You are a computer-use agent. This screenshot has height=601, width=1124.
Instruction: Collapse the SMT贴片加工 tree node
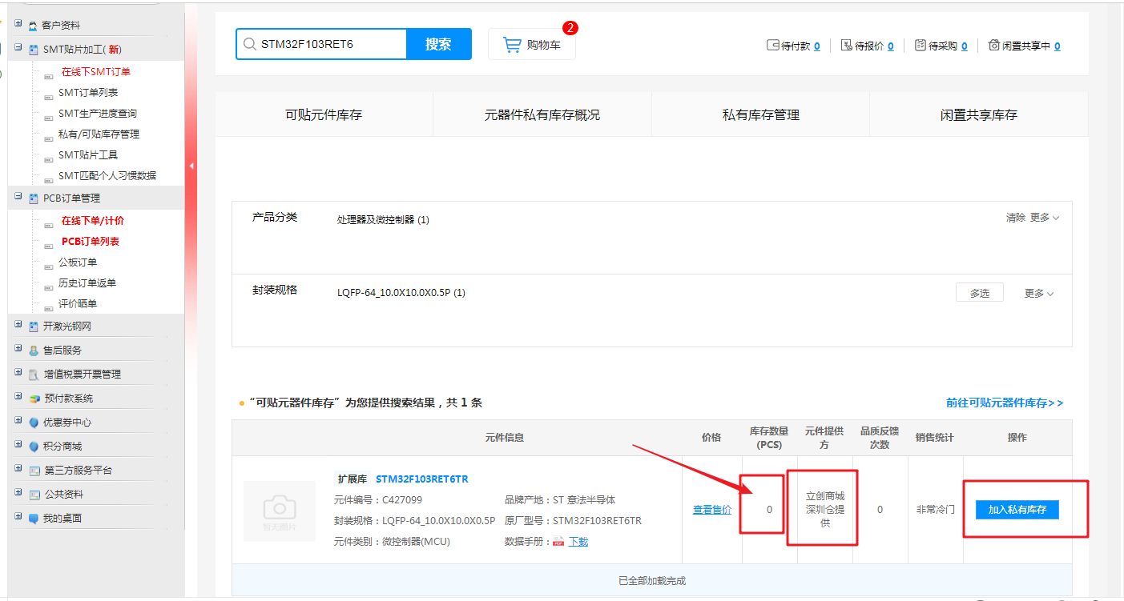[x=18, y=48]
